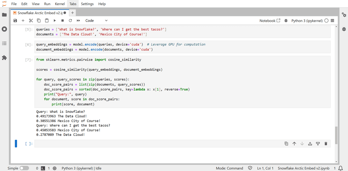Interrupt the kernel with stop button
Screen dimensions: 348x171
point(63,20)
